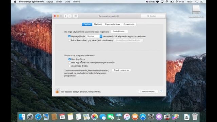This screenshot has height=122, width=217.
Task: Click the clock showing Śr. 17:26
Action: pos(180,2)
